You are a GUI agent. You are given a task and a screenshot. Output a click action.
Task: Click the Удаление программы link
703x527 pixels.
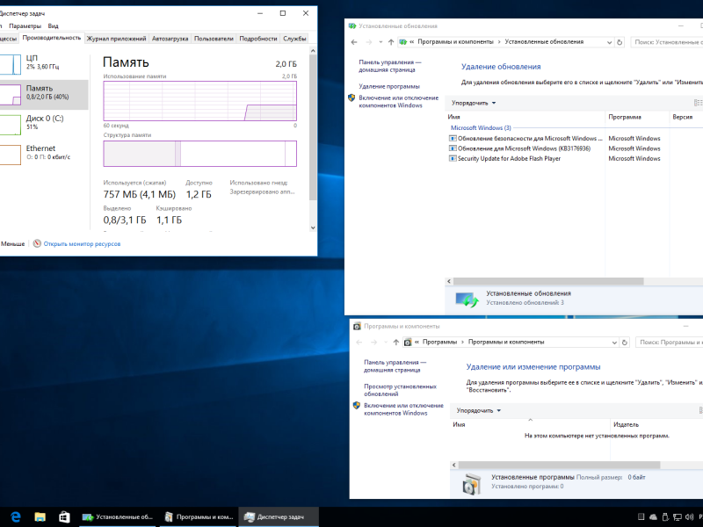(389, 86)
